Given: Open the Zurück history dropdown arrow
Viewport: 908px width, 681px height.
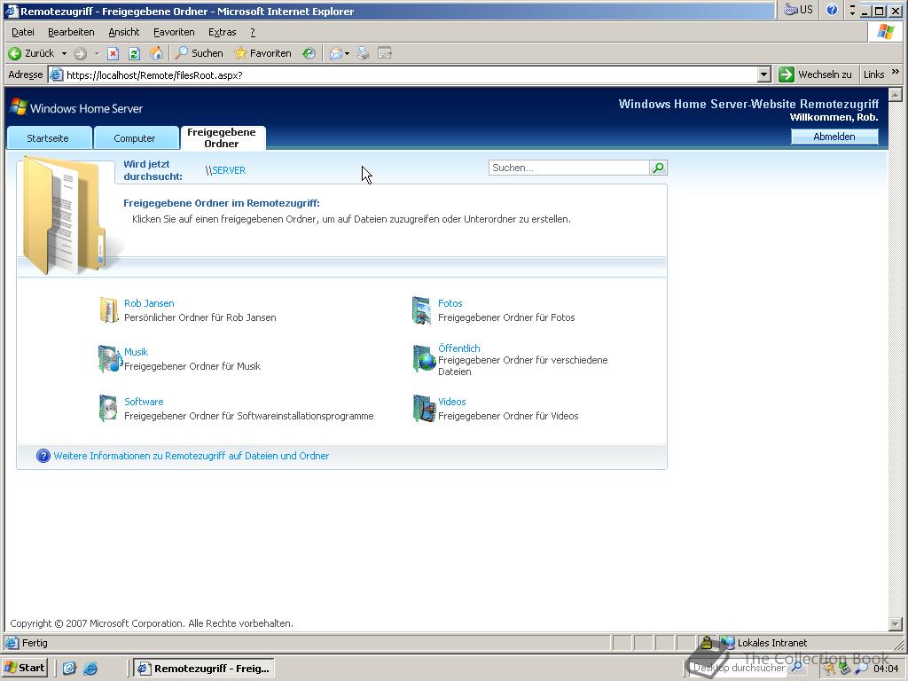Looking at the screenshot, I should pyautogui.click(x=64, y=53).
